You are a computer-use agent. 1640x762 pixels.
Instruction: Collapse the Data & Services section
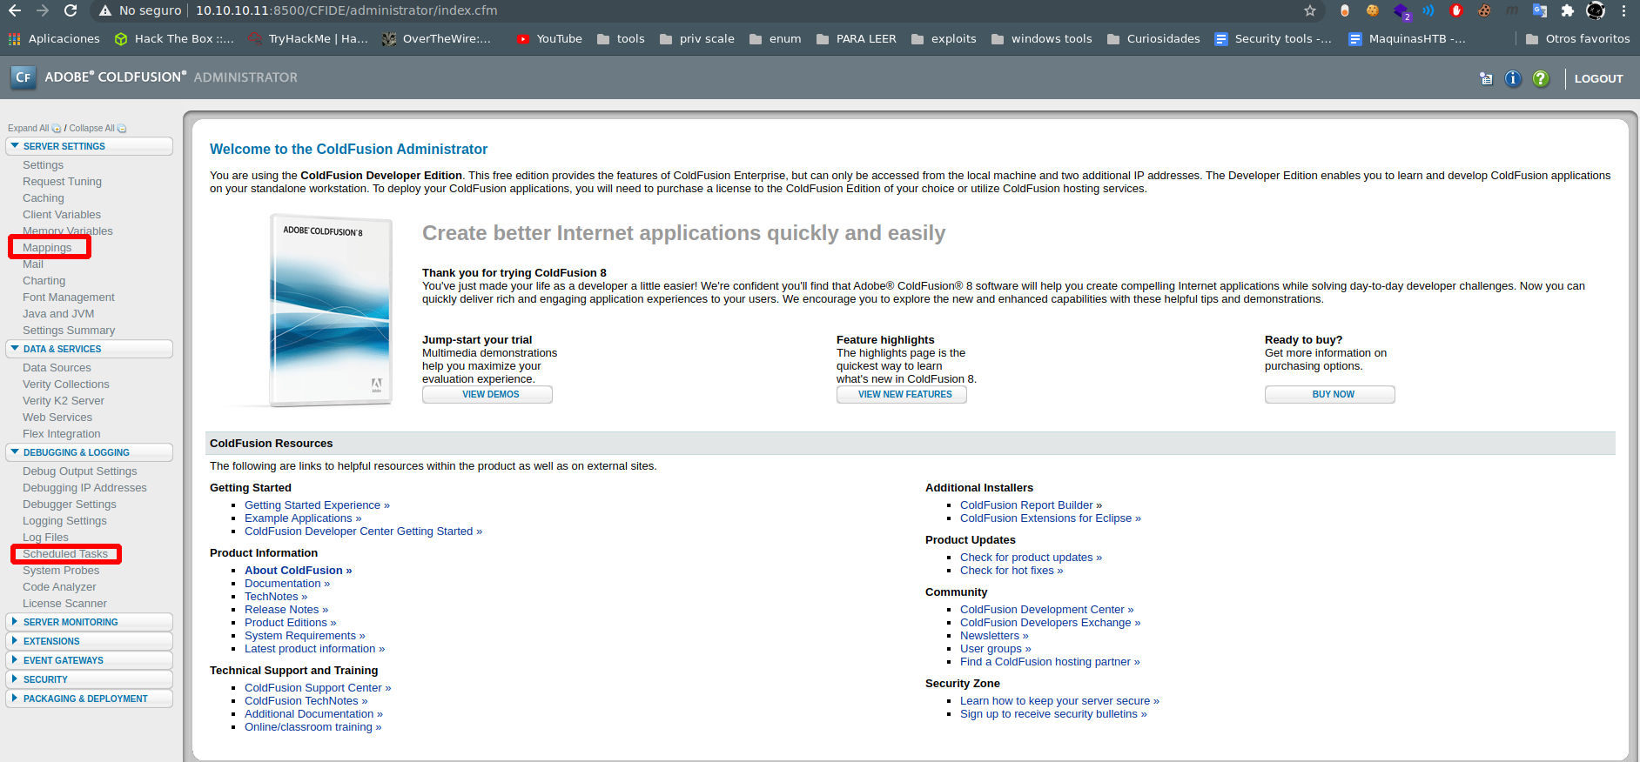click(x=89, y=349)
